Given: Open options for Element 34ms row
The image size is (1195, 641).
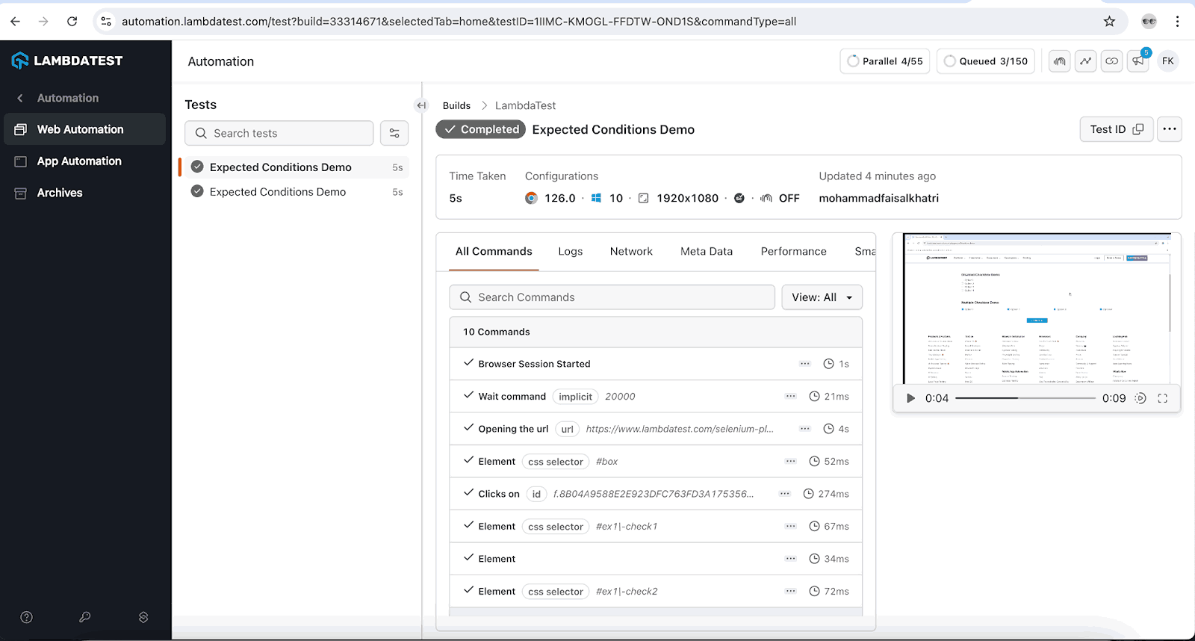Looking at the screenshot, I should point(791,559).
